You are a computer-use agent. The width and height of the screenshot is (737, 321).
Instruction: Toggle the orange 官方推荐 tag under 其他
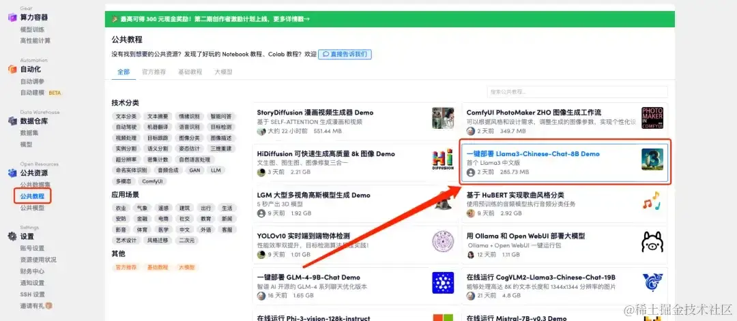click(126, 267)
